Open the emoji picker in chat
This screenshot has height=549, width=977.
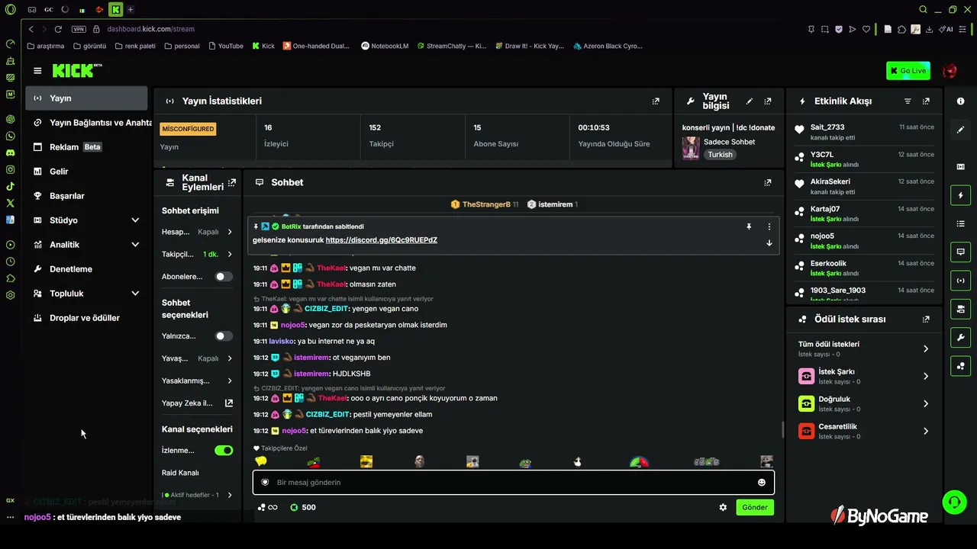761,483
